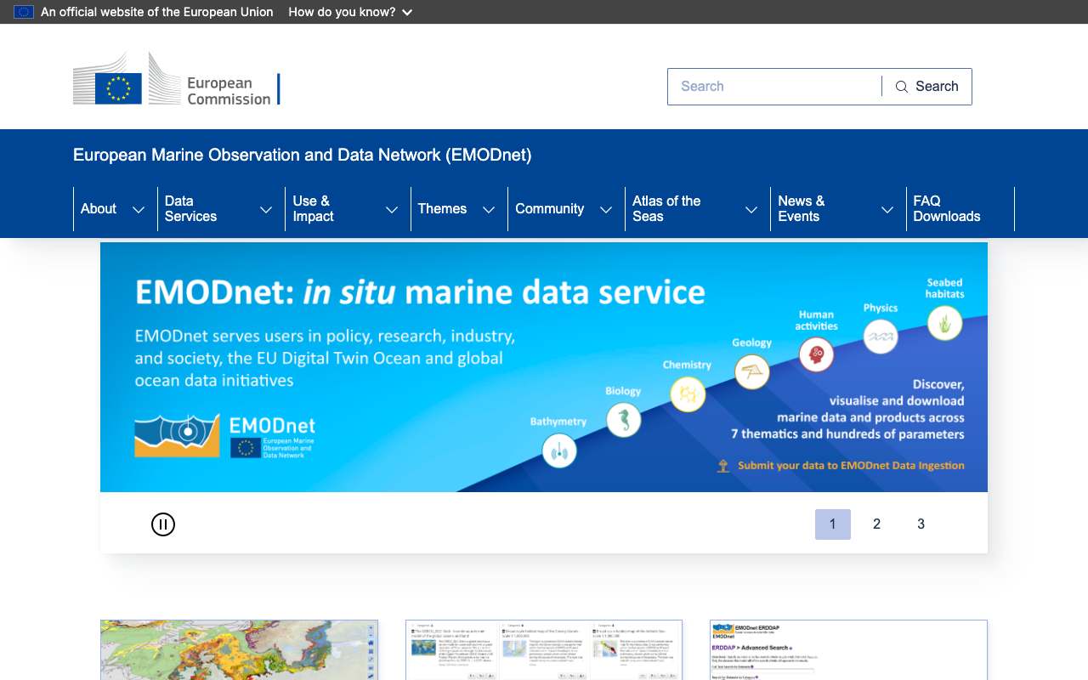Pause the banner slideshow
This screenshot has height=680, width=1088.
point(163,524)
